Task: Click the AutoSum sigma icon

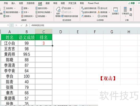Action: pyautogui.click(x=4, y=8)
